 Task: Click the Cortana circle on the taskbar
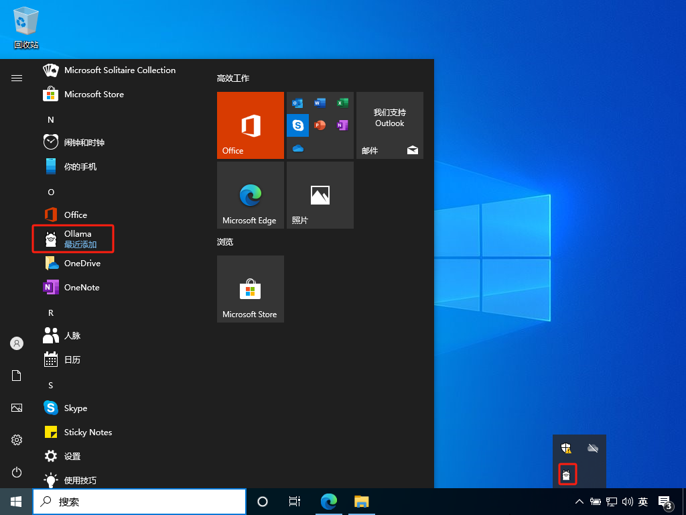(x=263, y=502)
